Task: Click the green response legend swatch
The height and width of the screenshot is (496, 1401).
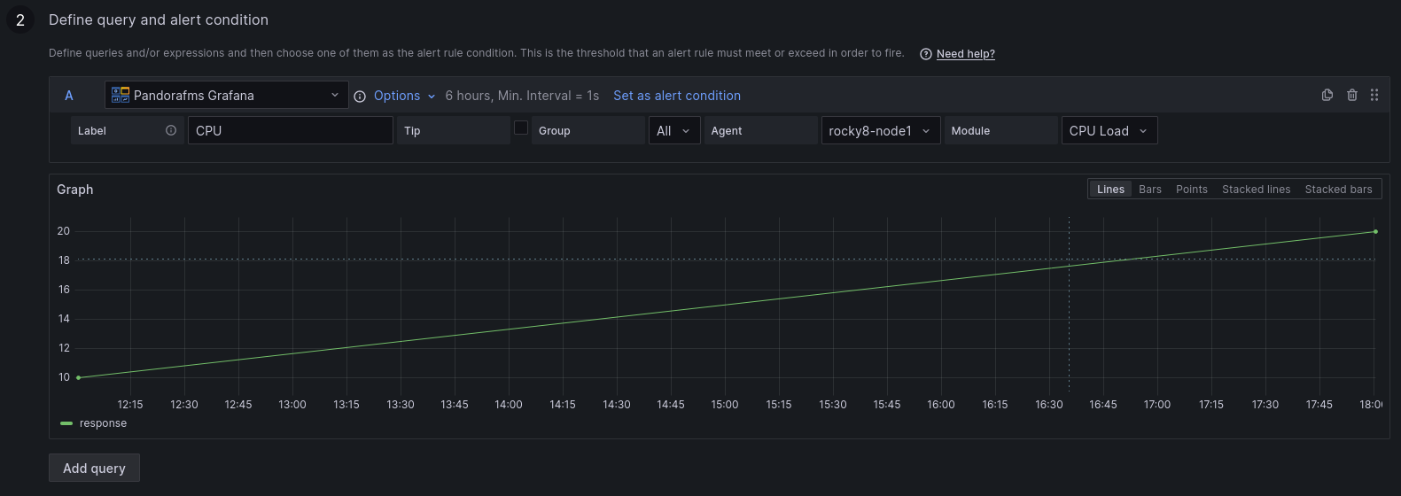Action: [66, 423]
